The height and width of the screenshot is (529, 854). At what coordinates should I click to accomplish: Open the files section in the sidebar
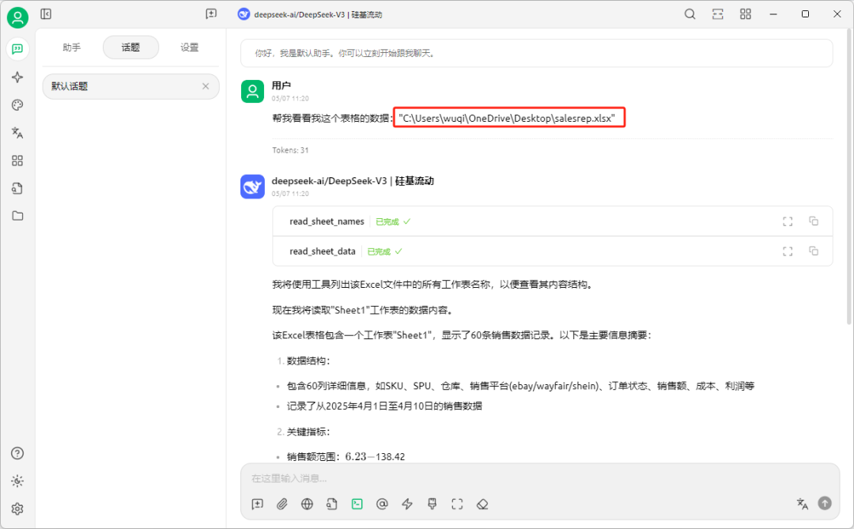[17, 215]
